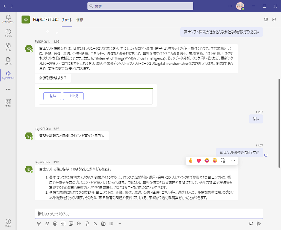Switch to the 情報 tab
Viewport: 281px width, 230px height.
pos(80,20)
